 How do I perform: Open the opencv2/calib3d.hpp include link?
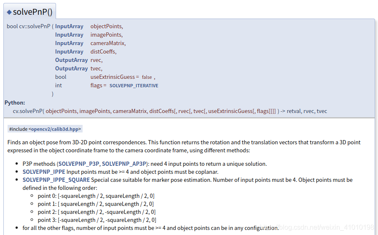click(55, 129)
